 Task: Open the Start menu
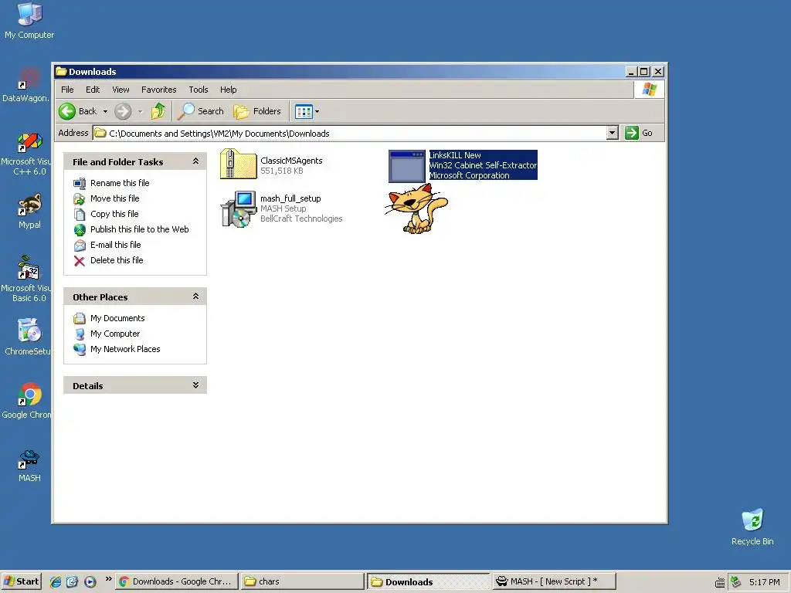(21, 581)
